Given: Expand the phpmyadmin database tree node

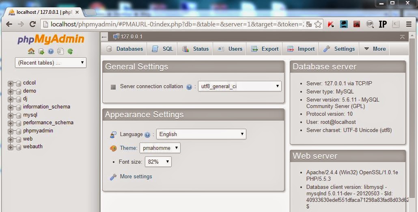Looking at the screenshot, I should (11, 131).
